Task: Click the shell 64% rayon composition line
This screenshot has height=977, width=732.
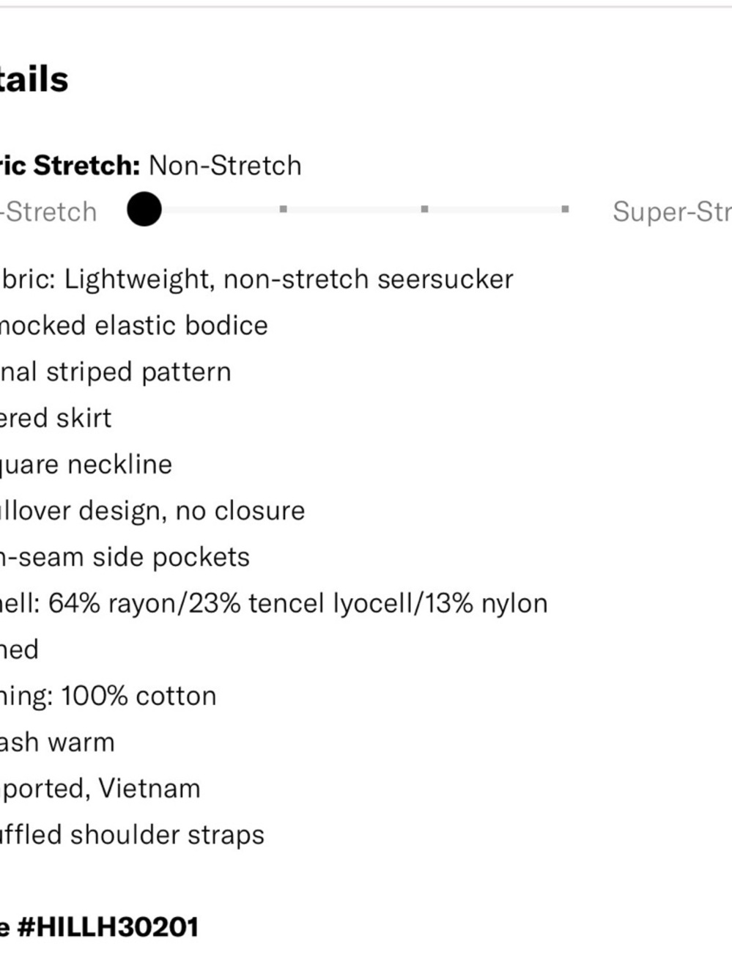Action: [274, 603]
